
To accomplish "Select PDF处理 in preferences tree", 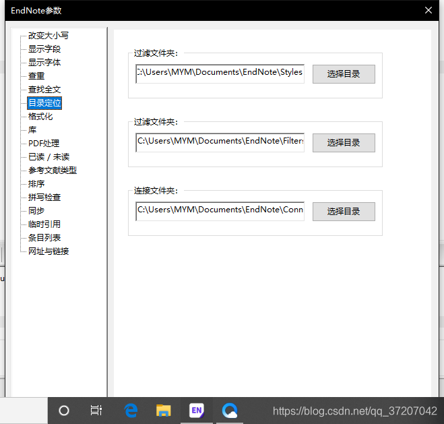I will coord(44,144).
